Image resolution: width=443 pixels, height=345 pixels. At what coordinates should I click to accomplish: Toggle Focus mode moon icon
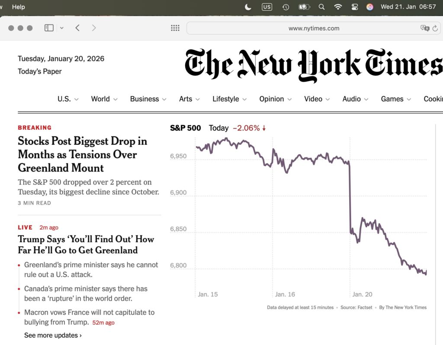(x=248, y=7)
